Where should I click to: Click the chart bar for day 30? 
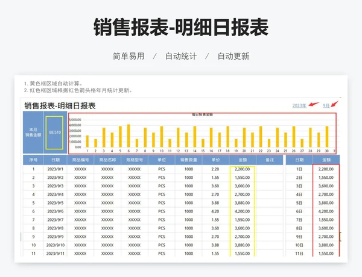[x=327, y=137]
